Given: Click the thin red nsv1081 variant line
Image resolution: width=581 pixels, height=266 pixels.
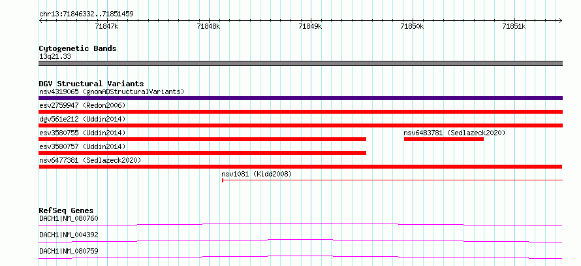Looking at the screenshot, I should (x=393, y=180).
